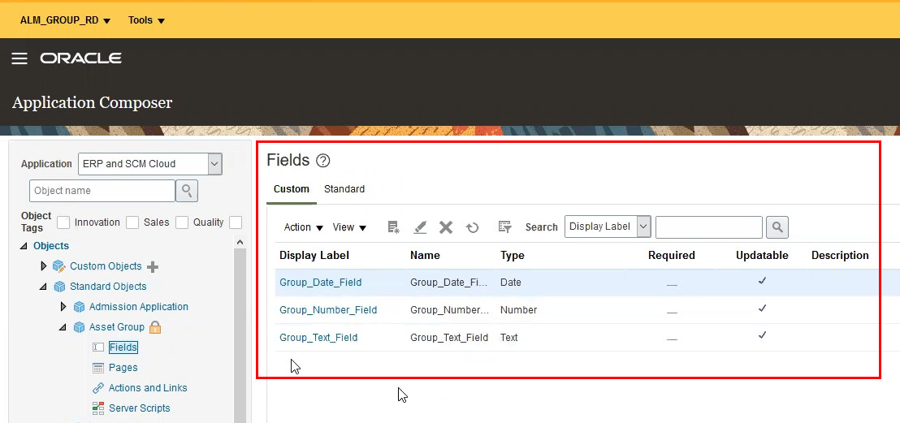Switch to the Standard fields tab

point(344,189)
